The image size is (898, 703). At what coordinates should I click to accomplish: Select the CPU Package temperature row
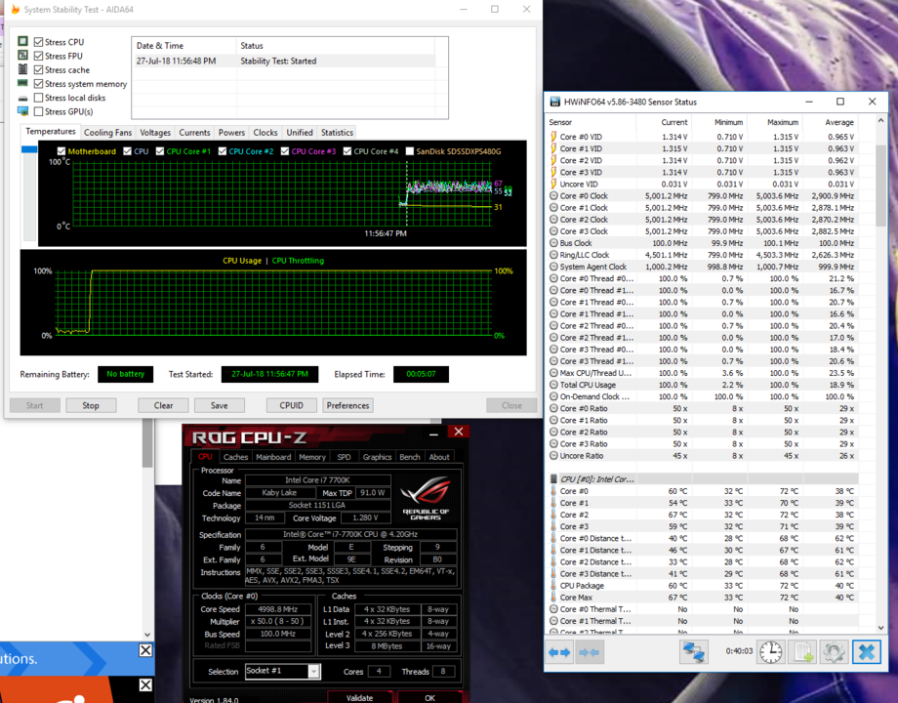[704, 586]
